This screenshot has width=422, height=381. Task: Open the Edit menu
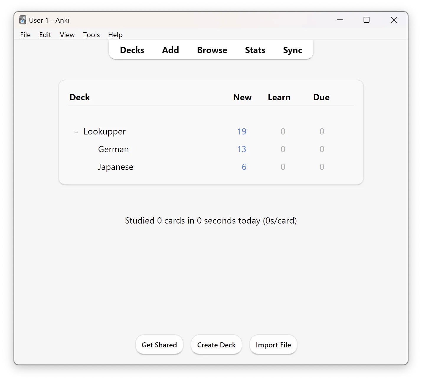(x=45, y=35)
